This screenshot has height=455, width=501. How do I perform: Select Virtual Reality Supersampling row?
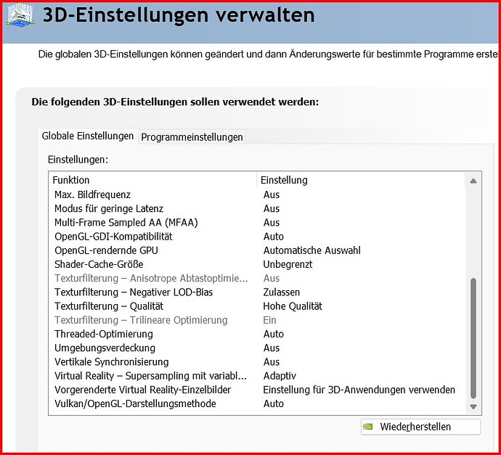(x=258, y=376)
